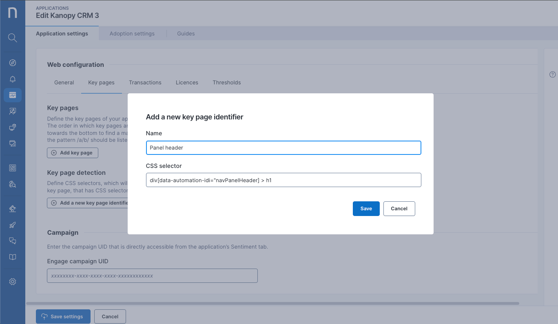Open the compass icon in sidebar
The height and width of the screenshot is (324, 558).
[13, 63]
